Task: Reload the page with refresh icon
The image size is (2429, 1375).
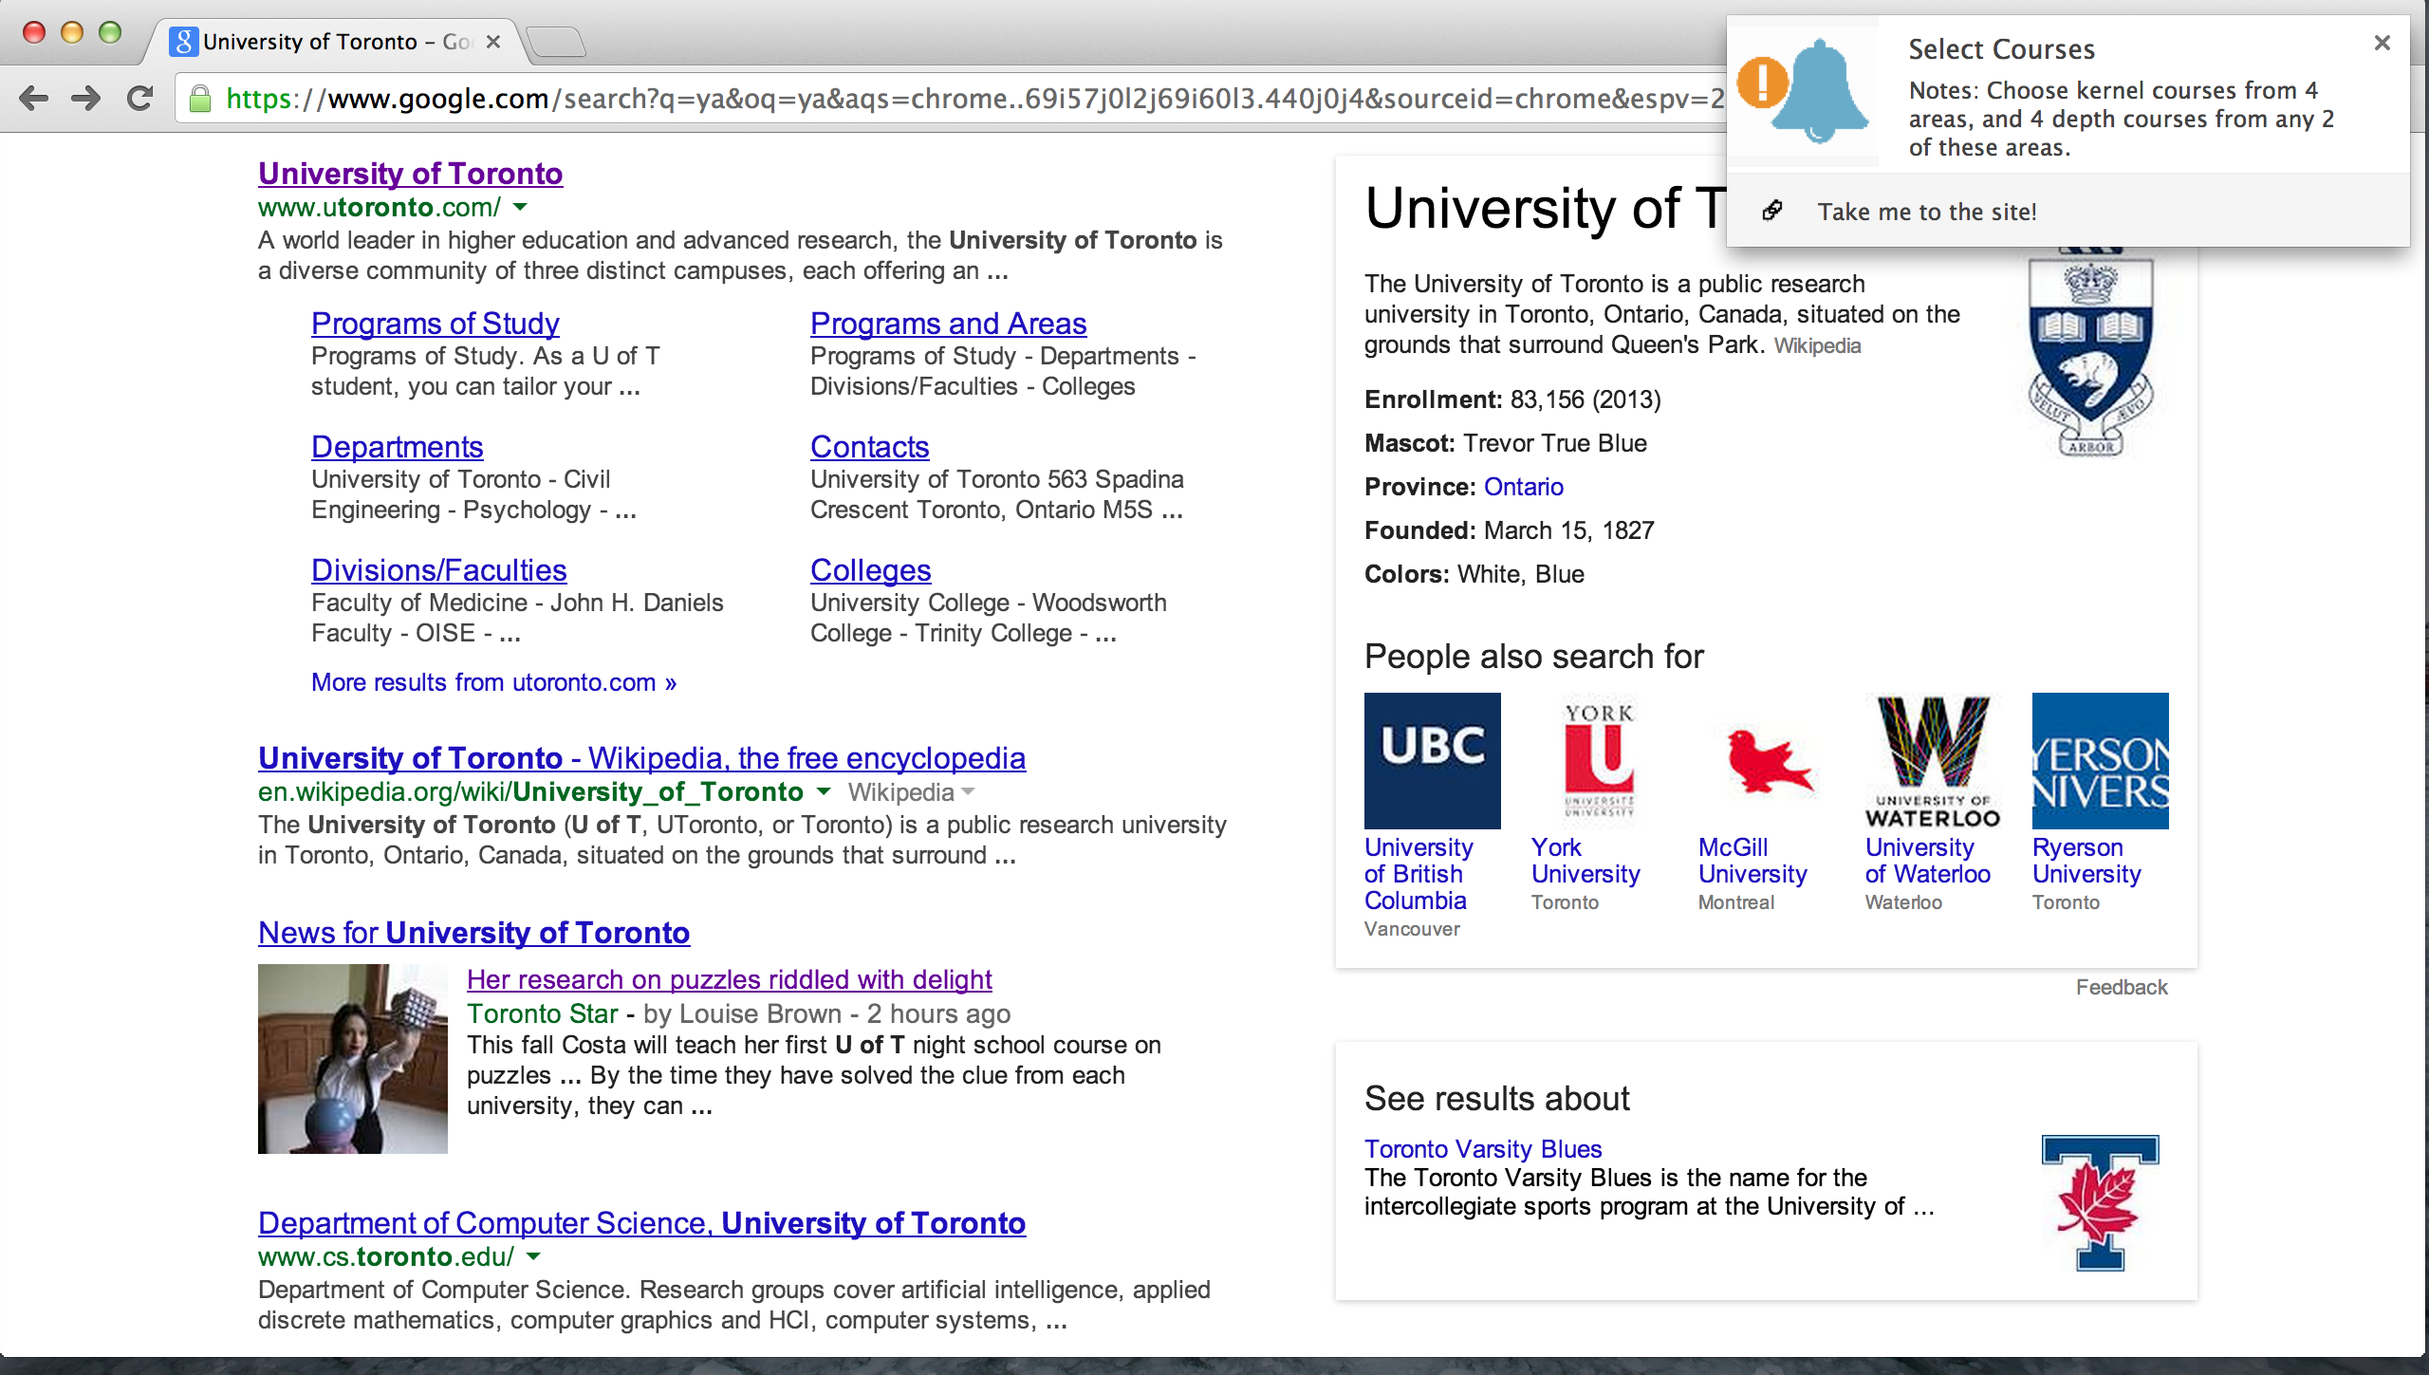Action: 140,98
